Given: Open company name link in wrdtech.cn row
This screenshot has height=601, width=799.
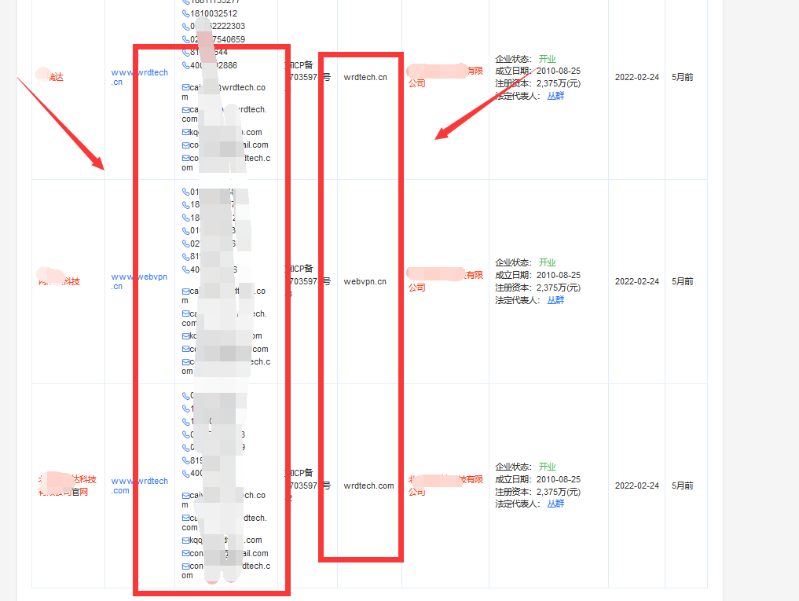Looking at the screenshot, I should 445,76.
